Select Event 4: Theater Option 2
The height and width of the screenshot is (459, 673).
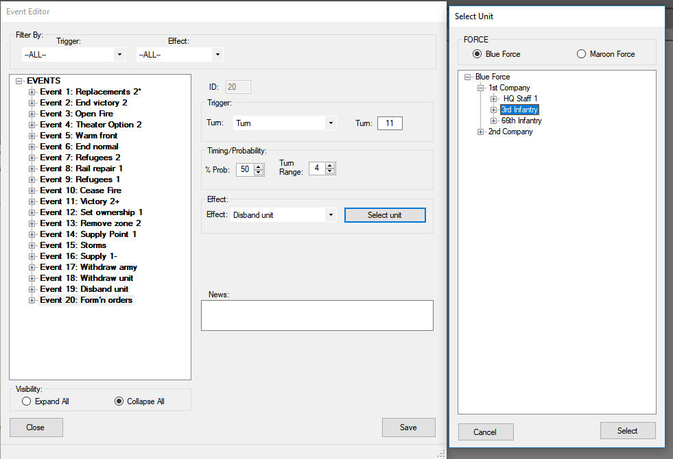(x=91, y=125)
